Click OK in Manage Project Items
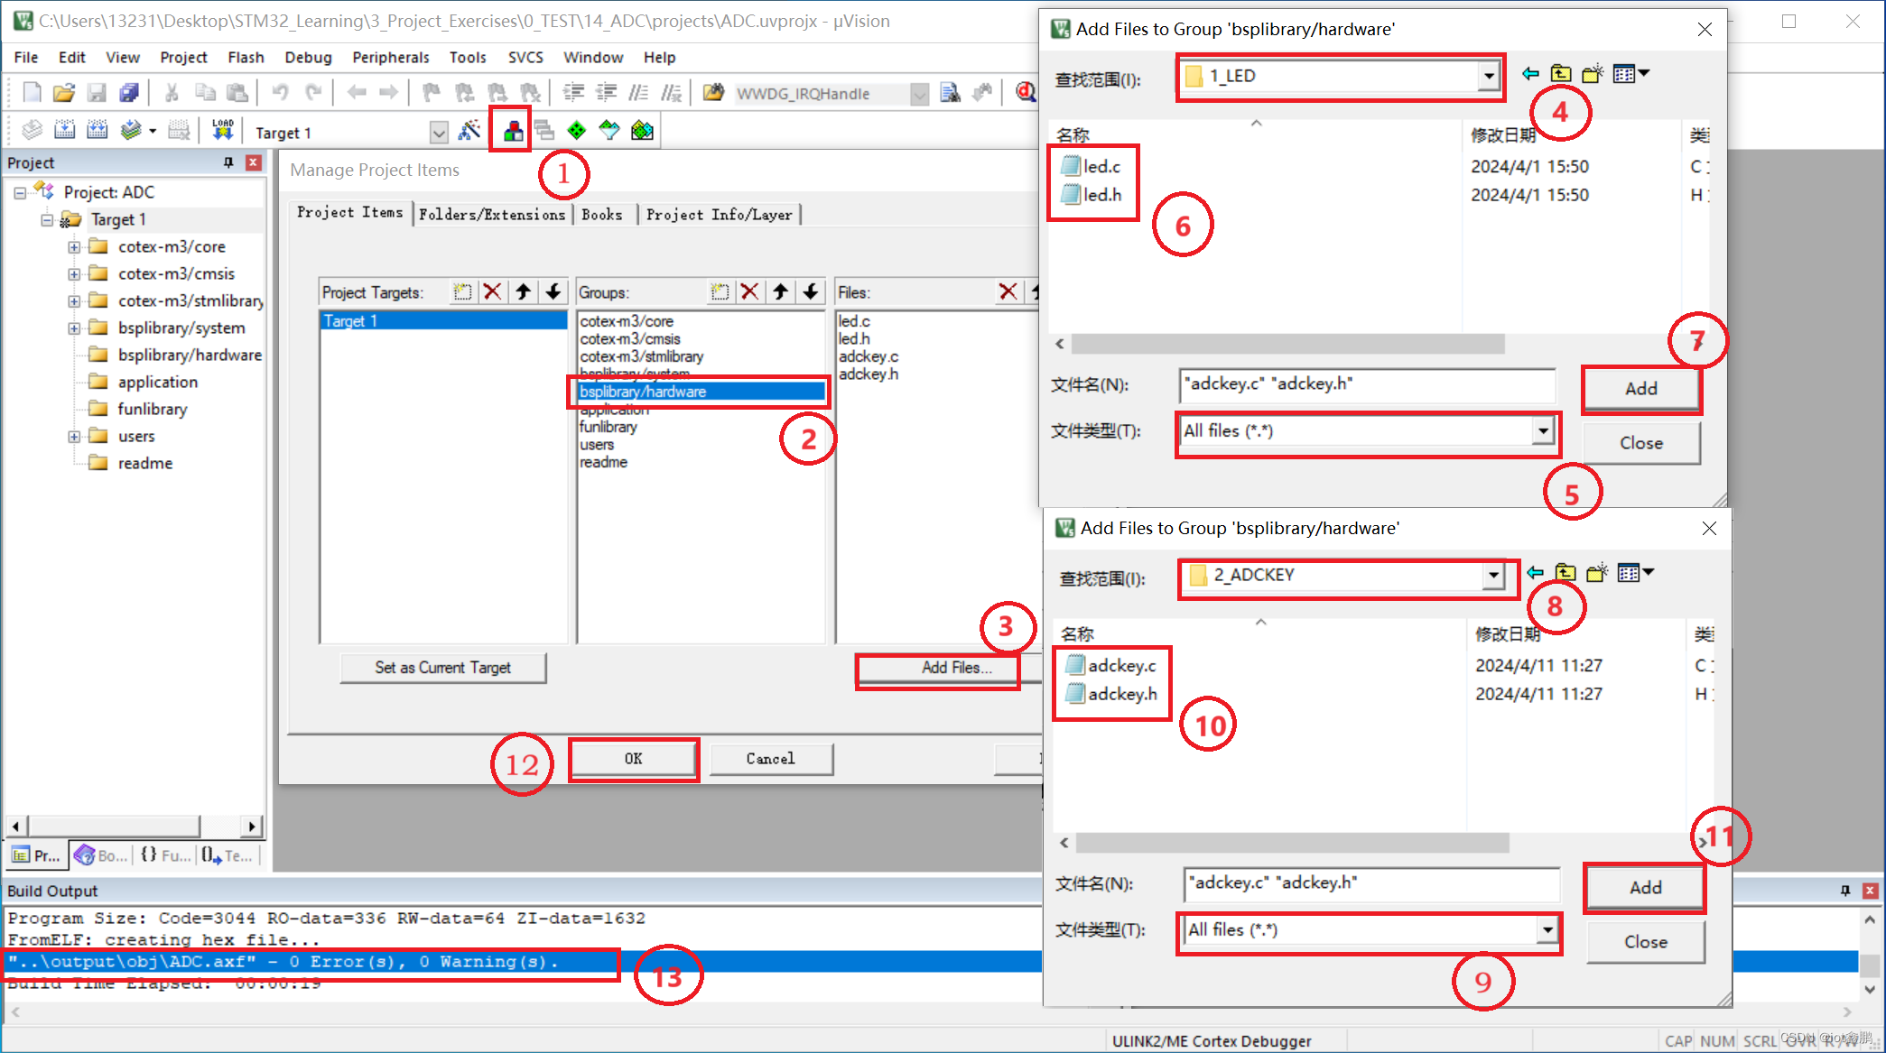 634,759
